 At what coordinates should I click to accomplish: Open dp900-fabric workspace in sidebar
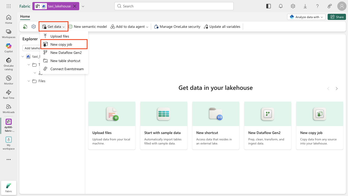point(9,125)
